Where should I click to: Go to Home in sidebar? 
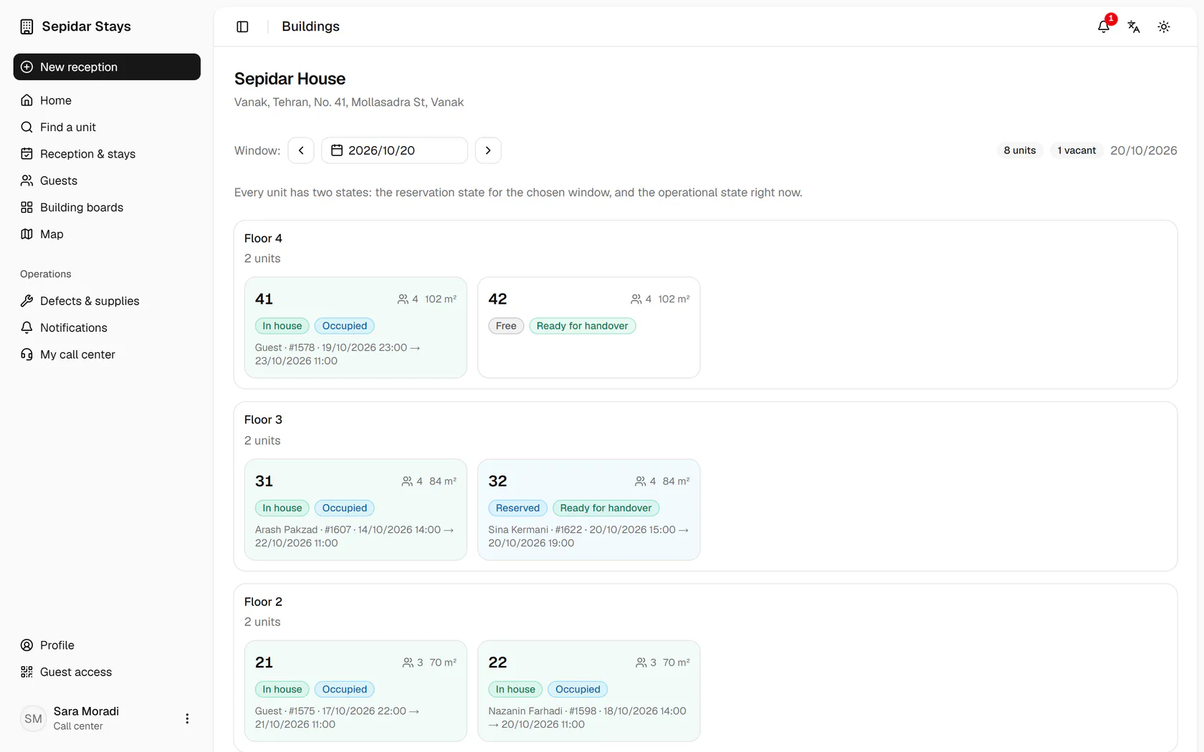(107, 100)
